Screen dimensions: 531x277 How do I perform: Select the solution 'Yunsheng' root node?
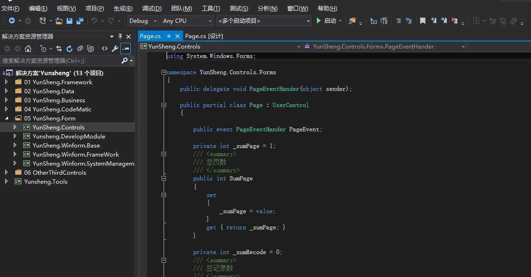point(59,73)
